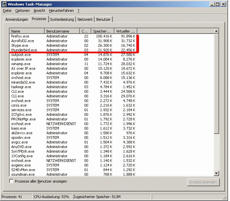The width and height of the screenshot is (230, 201).
Task: Open the Herunterfahren menu
Action: (x=61, y=11)
